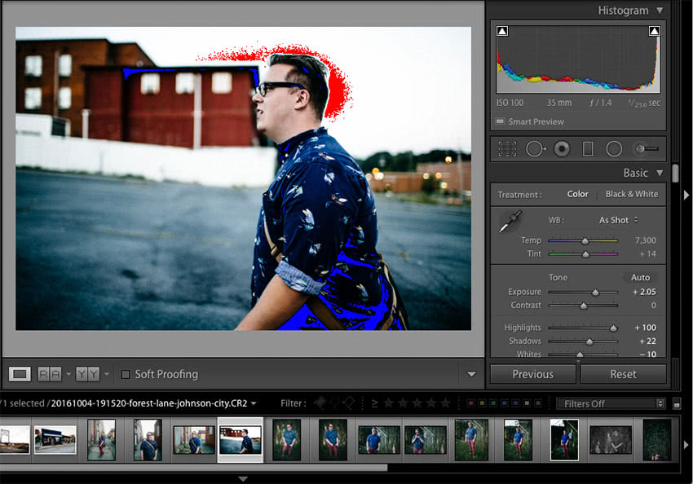Select the Radial Filter tool
The width and height of the screenshot is (693, 484).
click(614, 149)
